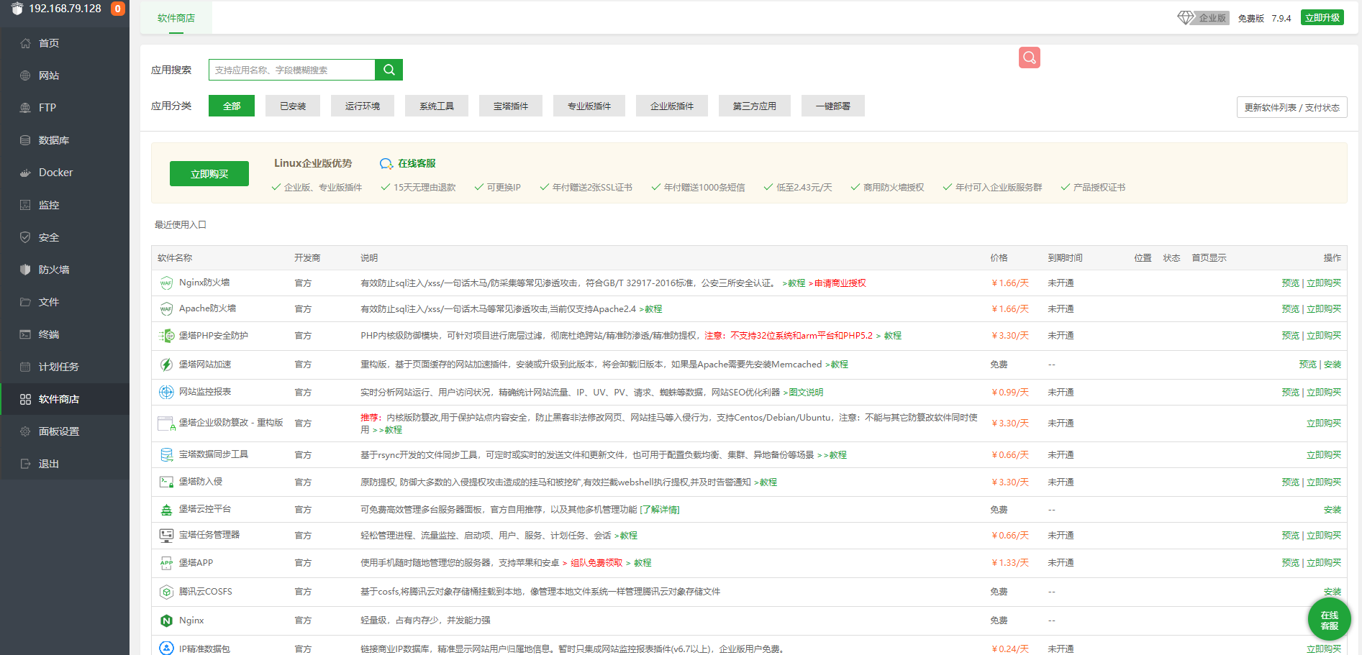Click the round 在线客服 floating button
The height and width of the screenshot is (655, 1362).
[x=1330, y=620]
